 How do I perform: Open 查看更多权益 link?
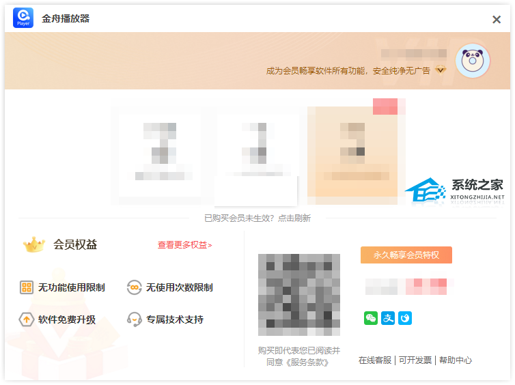[x=184, y=245]
